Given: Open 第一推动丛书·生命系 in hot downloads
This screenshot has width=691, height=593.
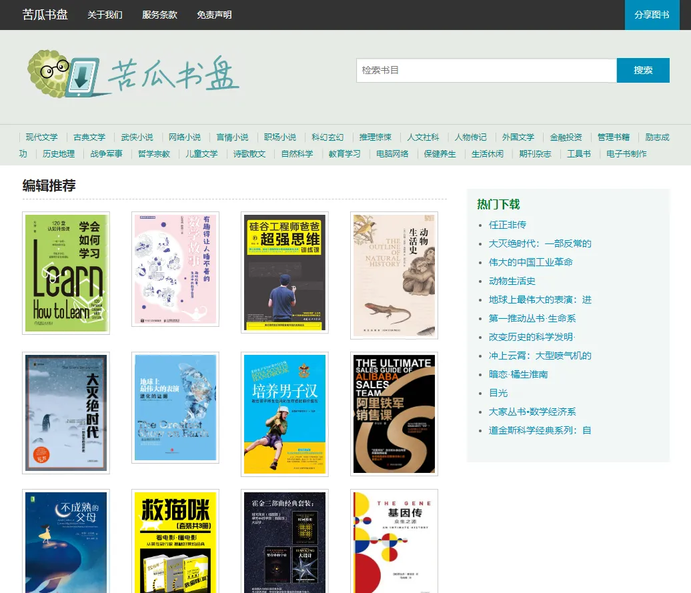Looking at the screenshot, I should 532,319.
